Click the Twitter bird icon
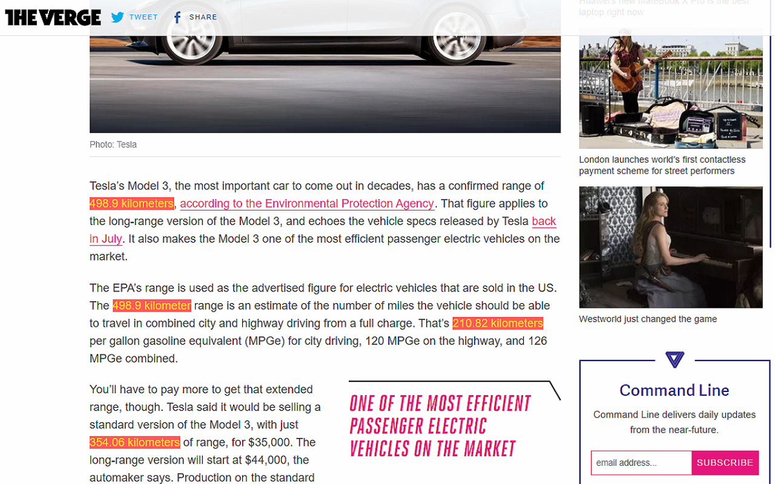The image size is (775, 484). click(117, 18)
